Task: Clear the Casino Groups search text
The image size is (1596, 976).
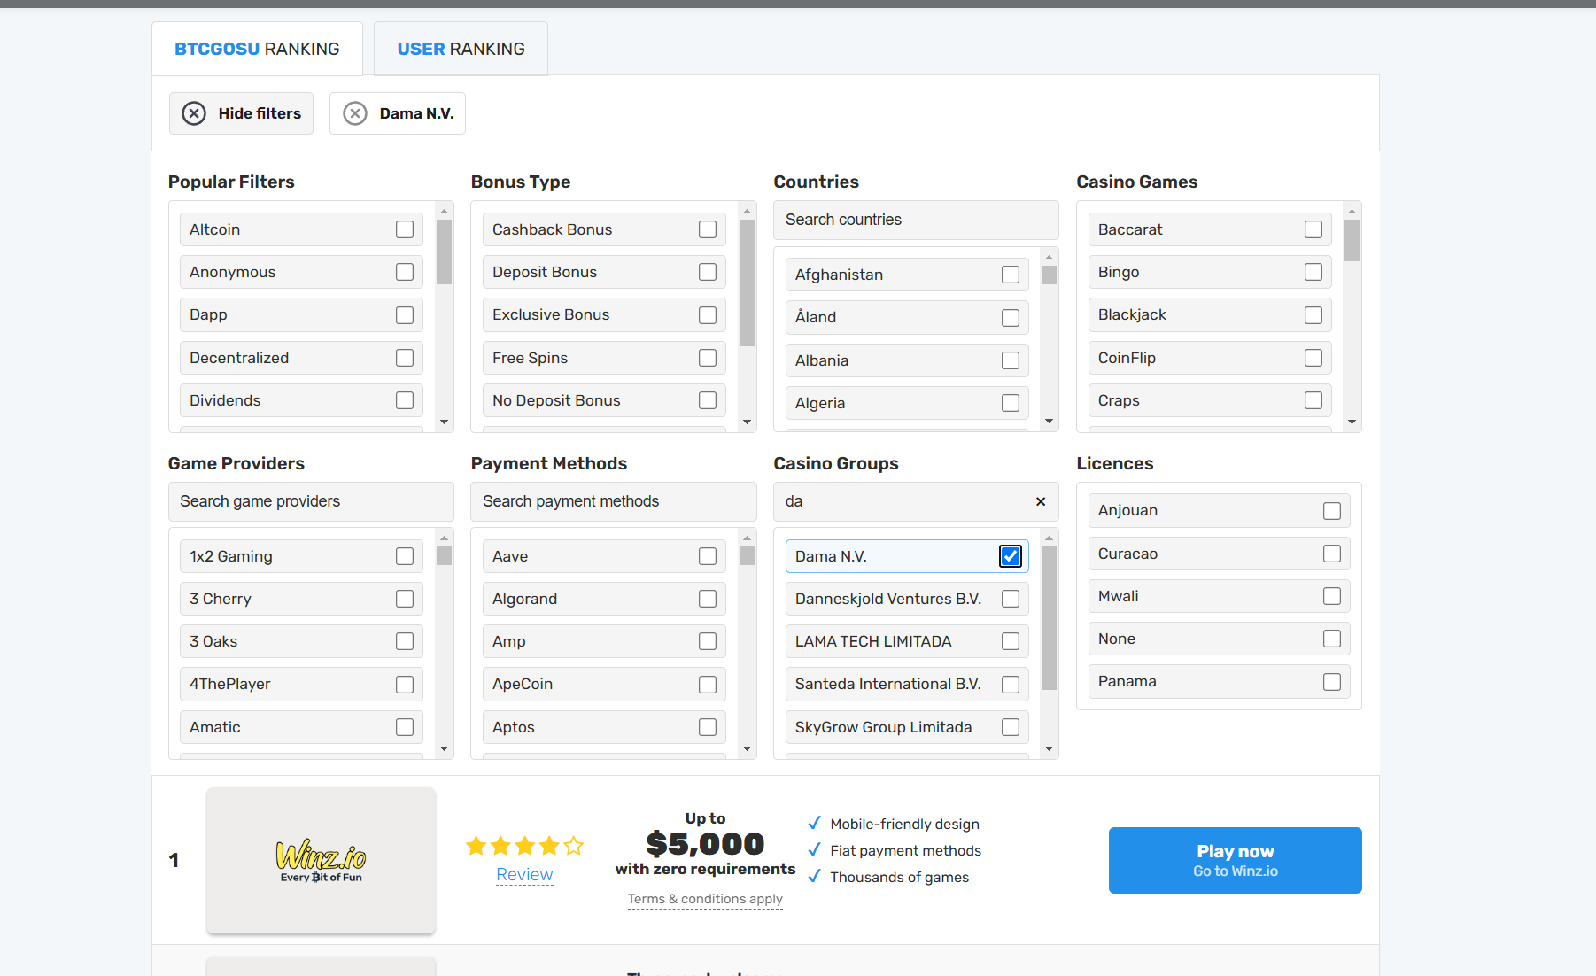Action: coord(1041,501)
